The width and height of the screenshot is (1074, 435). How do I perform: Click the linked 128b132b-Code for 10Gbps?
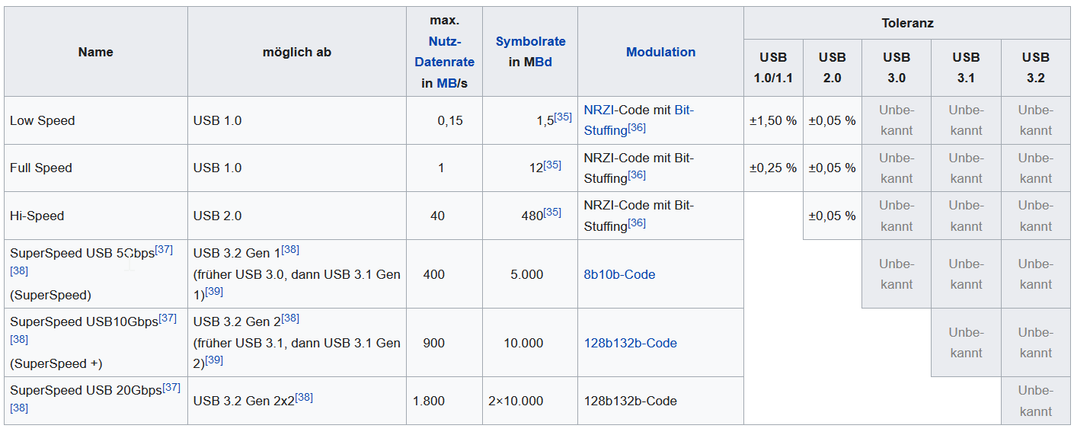click(630, 343)
